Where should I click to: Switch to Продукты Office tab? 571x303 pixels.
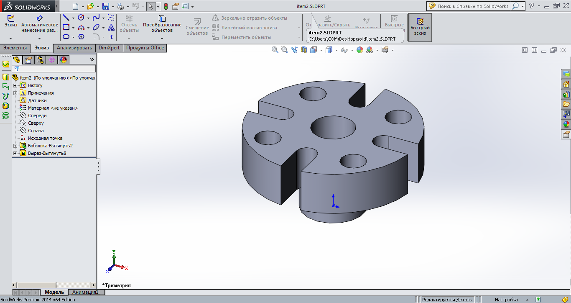[145, 48]
